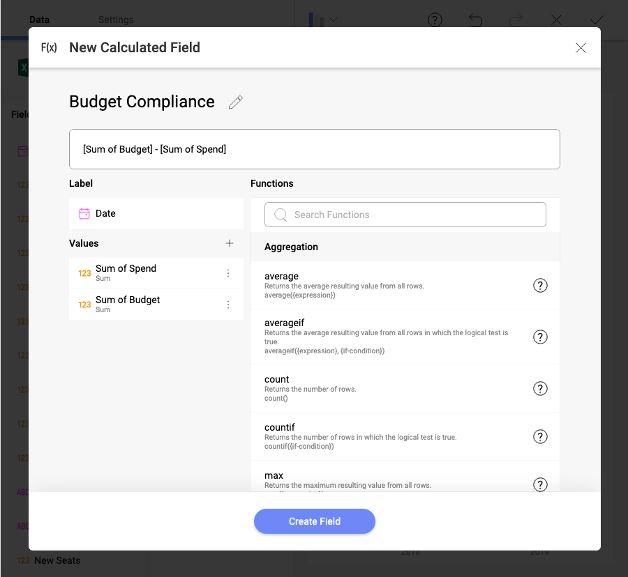
Task: Select the Sum of Budget value field
Action: point(128,300)
